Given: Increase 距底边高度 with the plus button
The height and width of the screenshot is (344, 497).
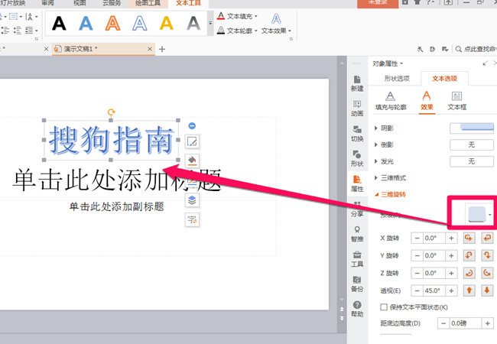Looking at the screenshot, I should pos(488,323).
